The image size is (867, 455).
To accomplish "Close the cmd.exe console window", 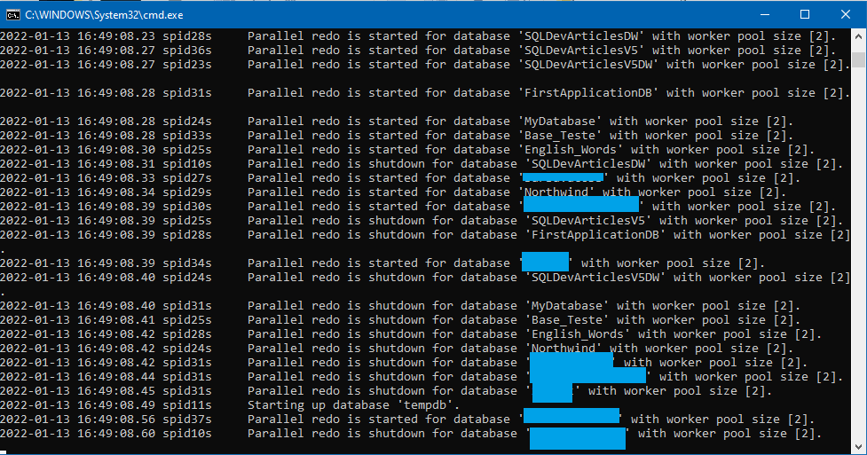I will [x=846, y=14].
